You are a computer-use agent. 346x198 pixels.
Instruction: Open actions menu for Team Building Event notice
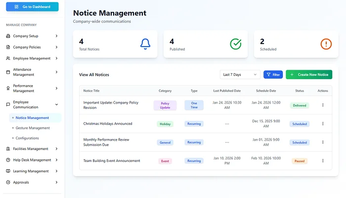pyautogui.click(x=323, y=160)
